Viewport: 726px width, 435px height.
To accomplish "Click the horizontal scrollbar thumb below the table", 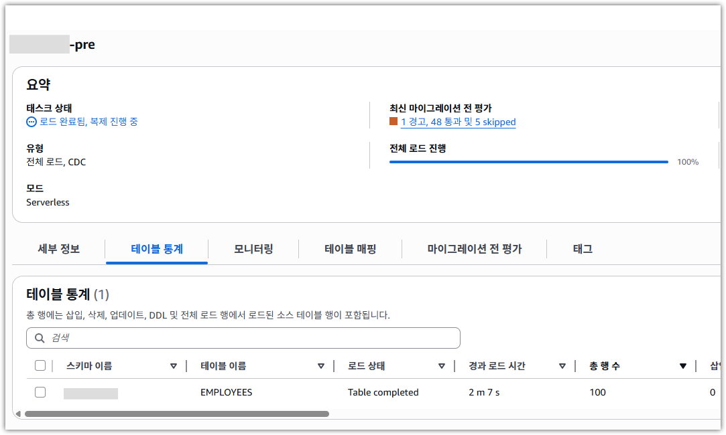I will [x=176, y=414].
